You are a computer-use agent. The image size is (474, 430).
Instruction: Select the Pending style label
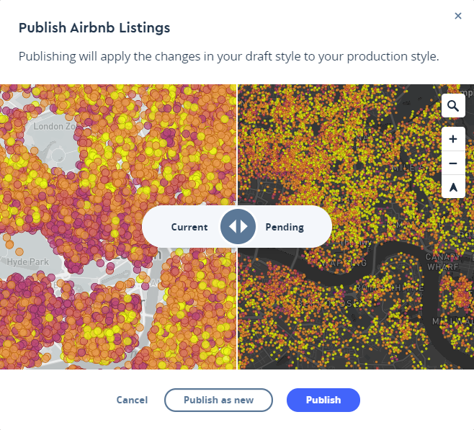(285, 227)
